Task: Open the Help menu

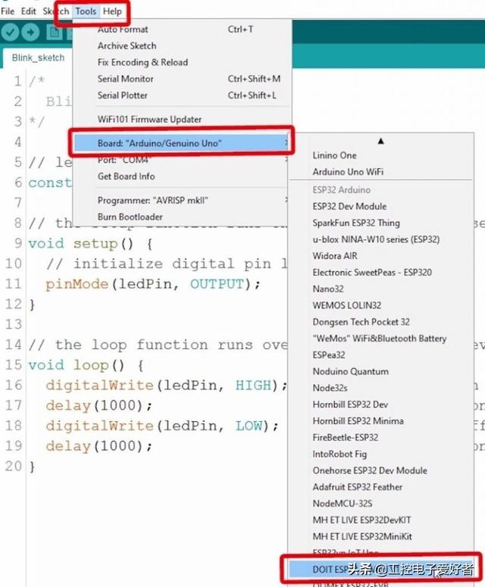Action: pos(112,11)
